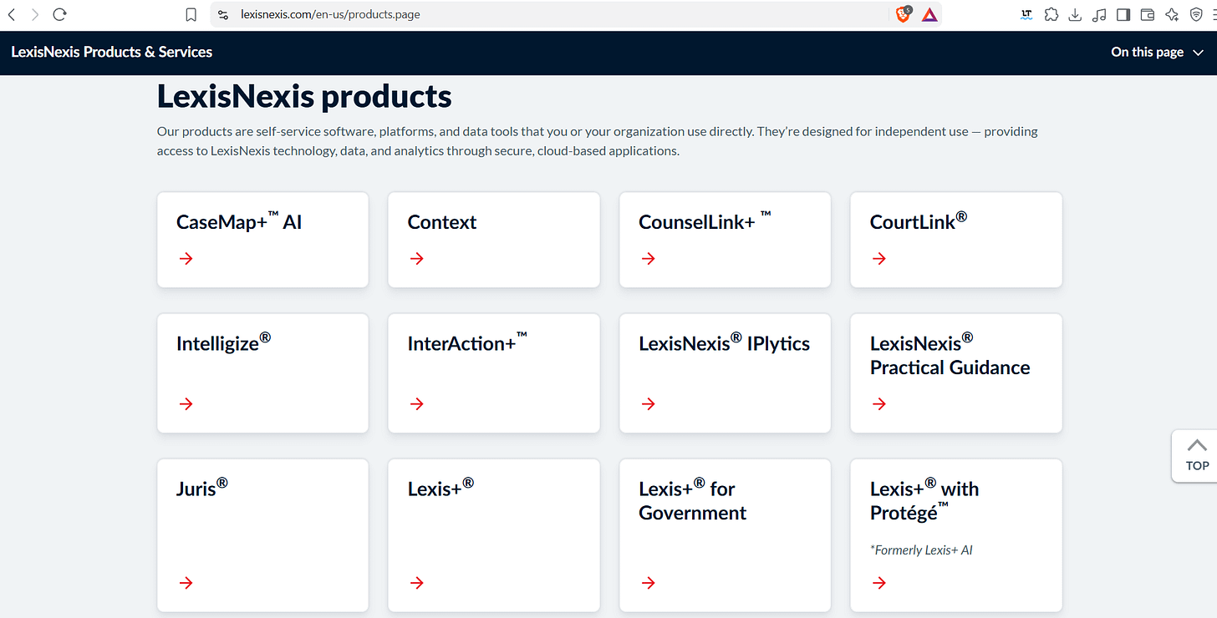Expand the On this page dropdown

click(x=1157, y=52)
